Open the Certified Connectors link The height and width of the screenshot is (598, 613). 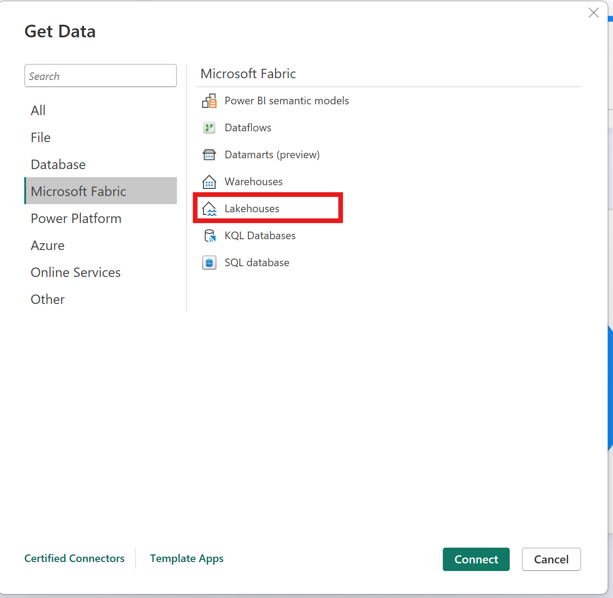[x=75, y=558]
